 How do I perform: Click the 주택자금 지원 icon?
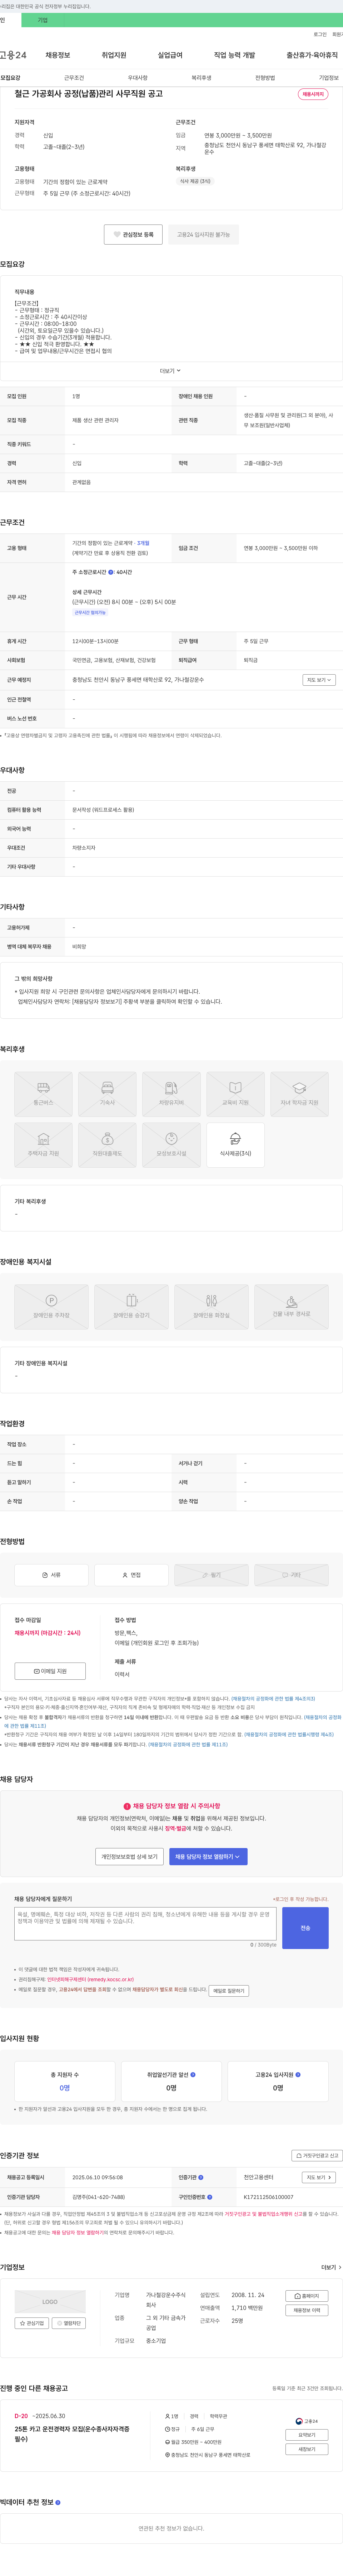pos(43,1145)
